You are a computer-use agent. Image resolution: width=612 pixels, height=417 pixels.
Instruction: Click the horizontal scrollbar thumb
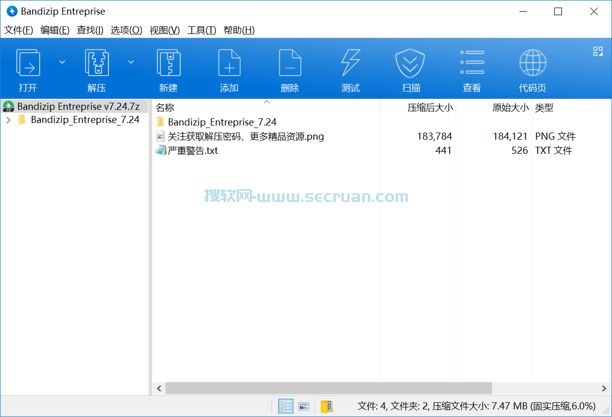[x=329, y=389]
